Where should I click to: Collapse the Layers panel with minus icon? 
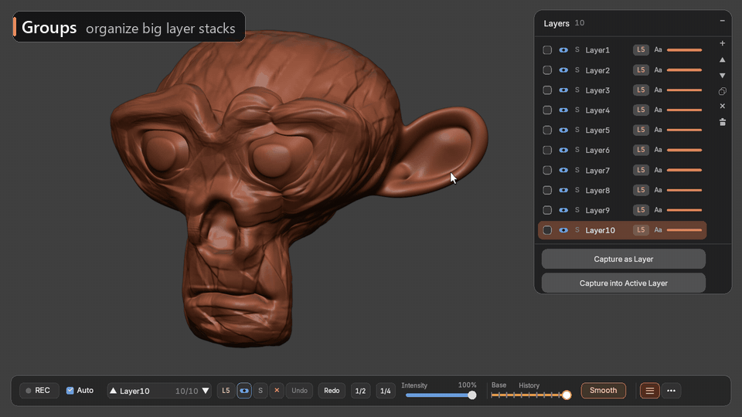pos(722,21)
